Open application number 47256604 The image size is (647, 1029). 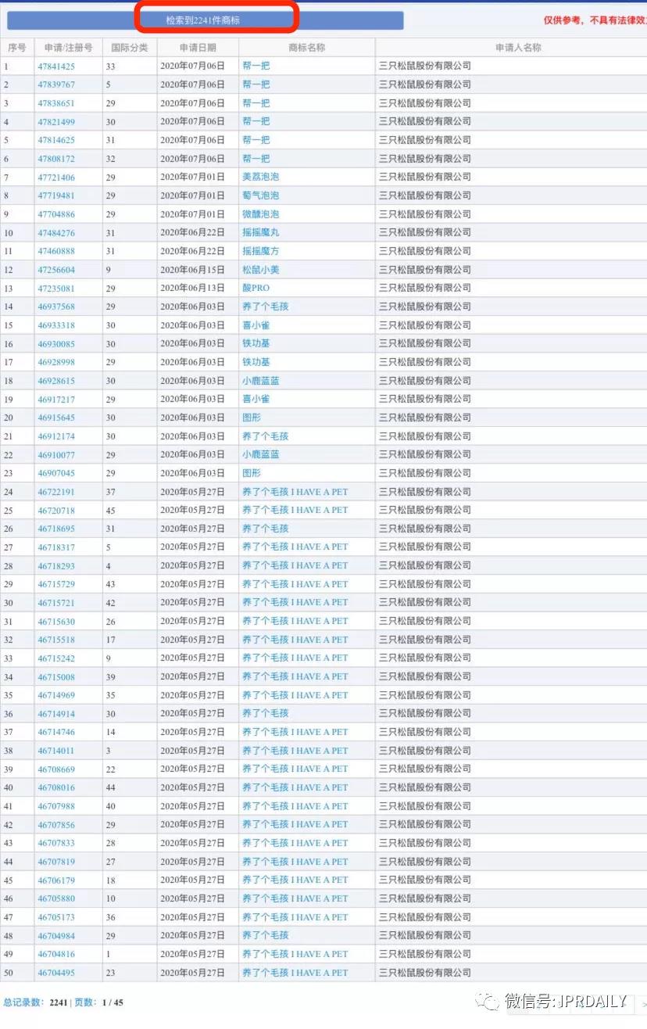(56, 270)
